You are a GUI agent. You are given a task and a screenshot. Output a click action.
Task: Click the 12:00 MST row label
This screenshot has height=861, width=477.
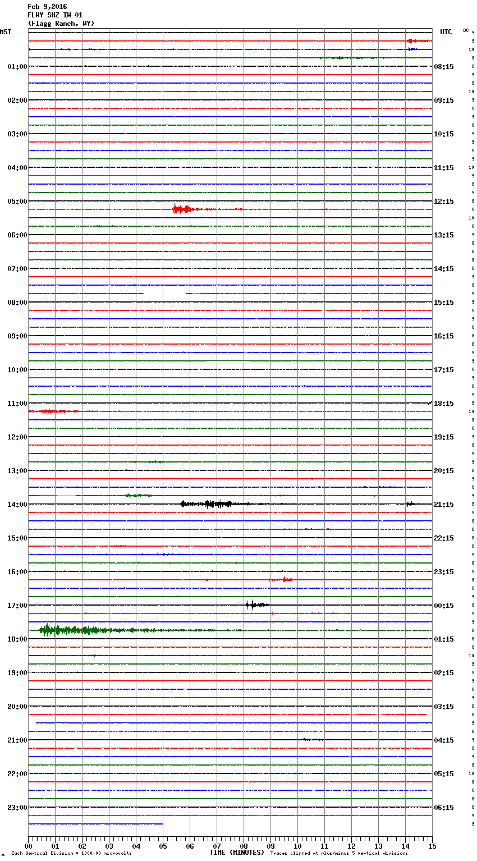[17, 437]
